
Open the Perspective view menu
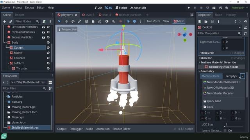point(68,30)
